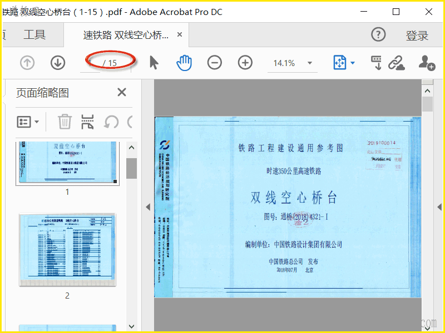This screenshot has height=333, width=445.
Task: Activate the hand pan tool
Action: [184, 63]
